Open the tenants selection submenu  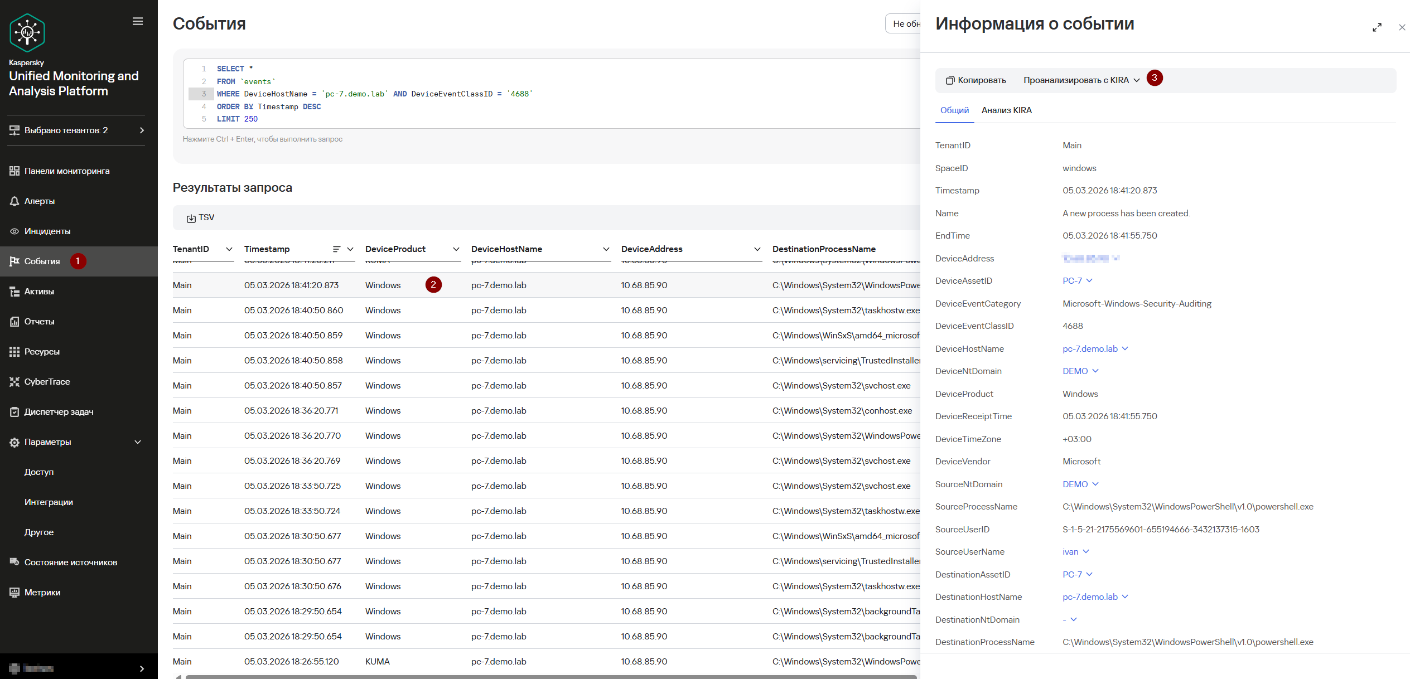coord(142,130)
